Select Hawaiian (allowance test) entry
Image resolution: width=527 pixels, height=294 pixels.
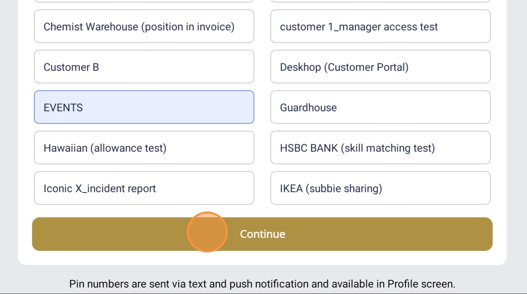144,148
